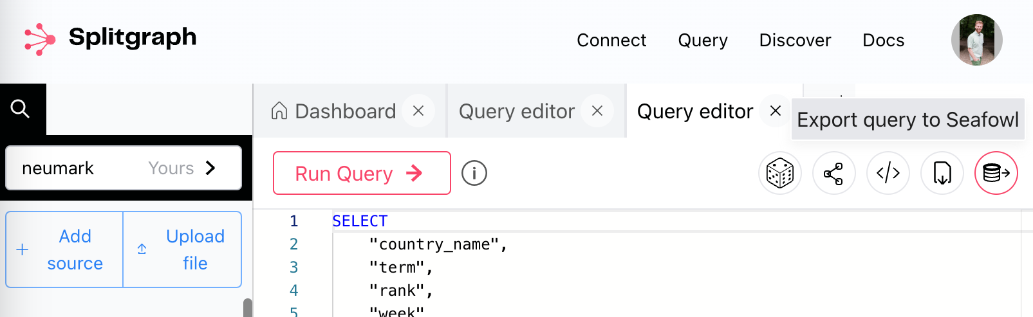This screenshot has width=1033, height=317.
Task: Click the Upload file button
Action: [x=182, y=249]
